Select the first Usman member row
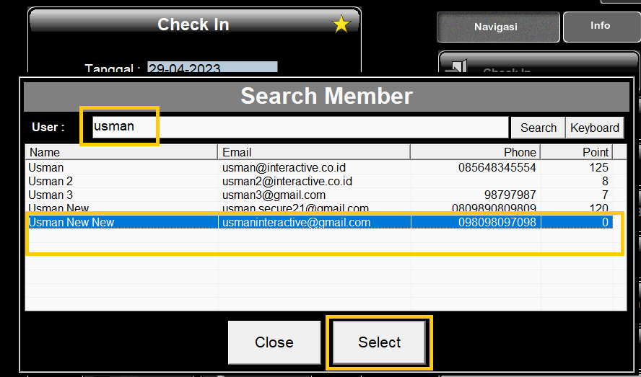Screen dimensions: 641x377 (x=121, y=167)
